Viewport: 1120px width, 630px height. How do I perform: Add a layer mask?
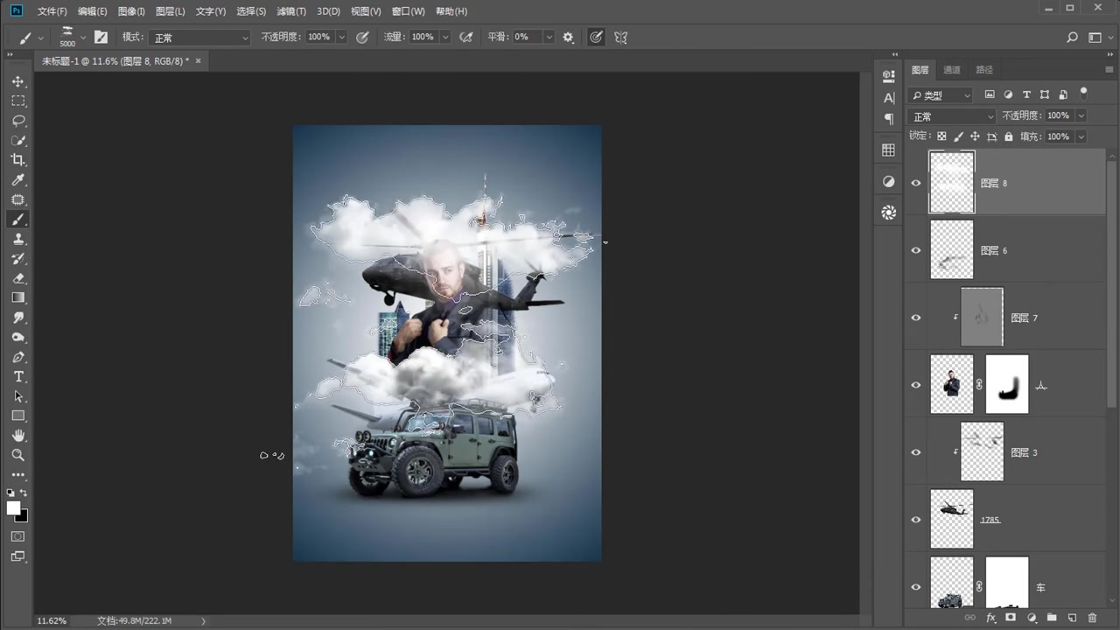(x=1011, y=618)
